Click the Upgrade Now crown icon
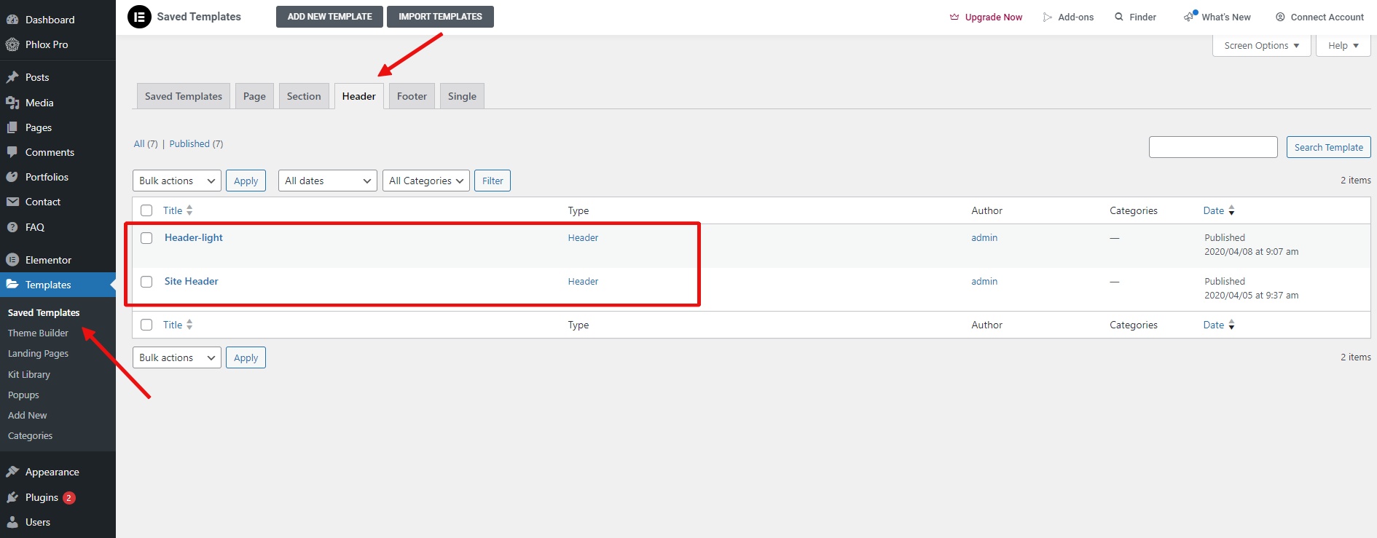 point(954,17)
